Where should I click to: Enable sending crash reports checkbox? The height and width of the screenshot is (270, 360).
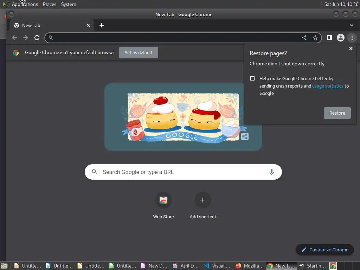click(x=252, y=78)
